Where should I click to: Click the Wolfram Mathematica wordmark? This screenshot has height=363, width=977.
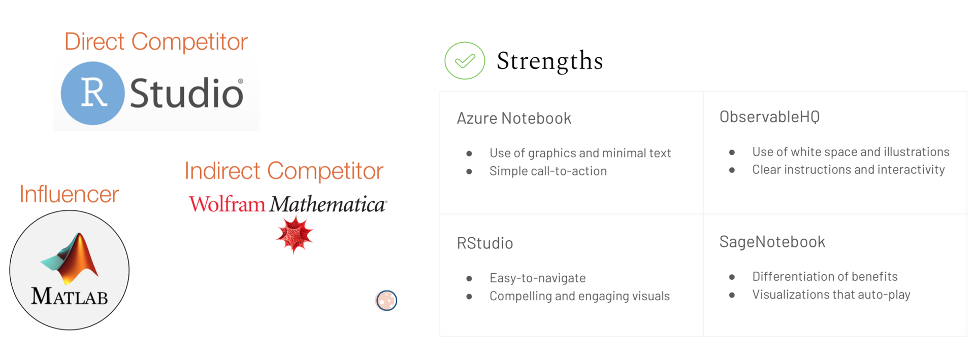tap(288, 204)
